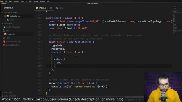The width and height of the screenshot is (182, 102).
Task: Click the gear icon on .env tab
Action: [x=57, y=8]
